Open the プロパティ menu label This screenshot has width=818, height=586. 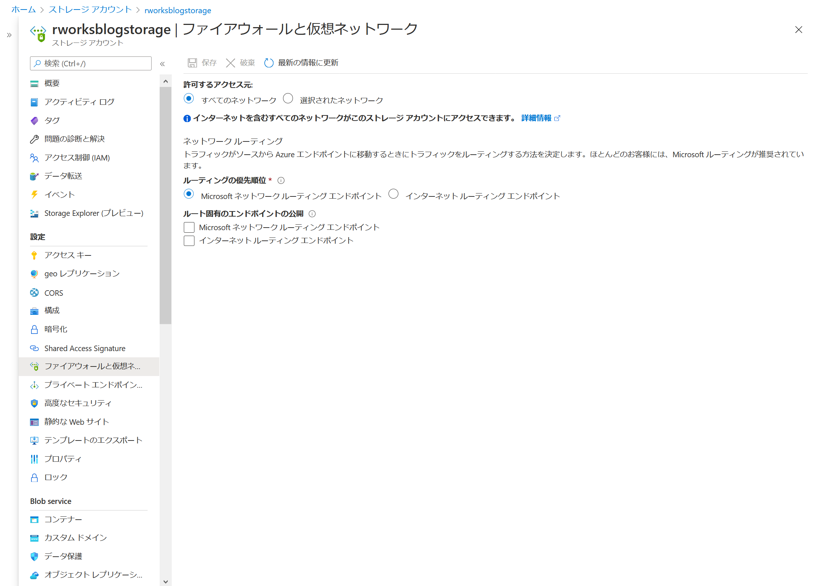63,459
